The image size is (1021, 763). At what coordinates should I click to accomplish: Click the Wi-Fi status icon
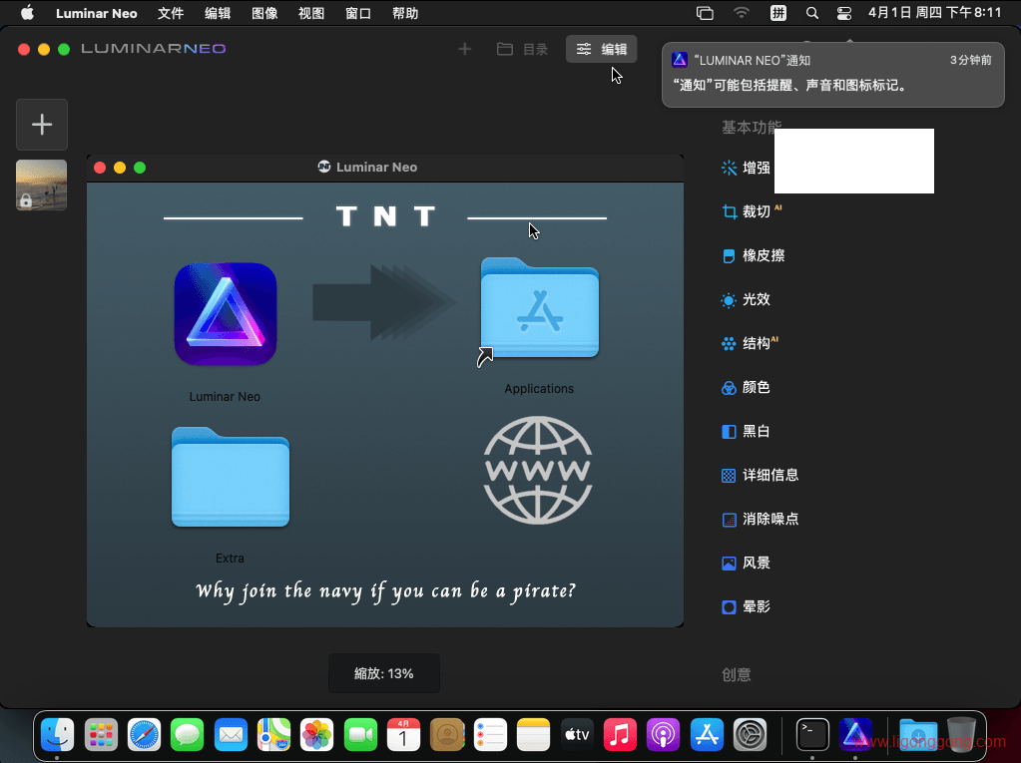[741, 13]
